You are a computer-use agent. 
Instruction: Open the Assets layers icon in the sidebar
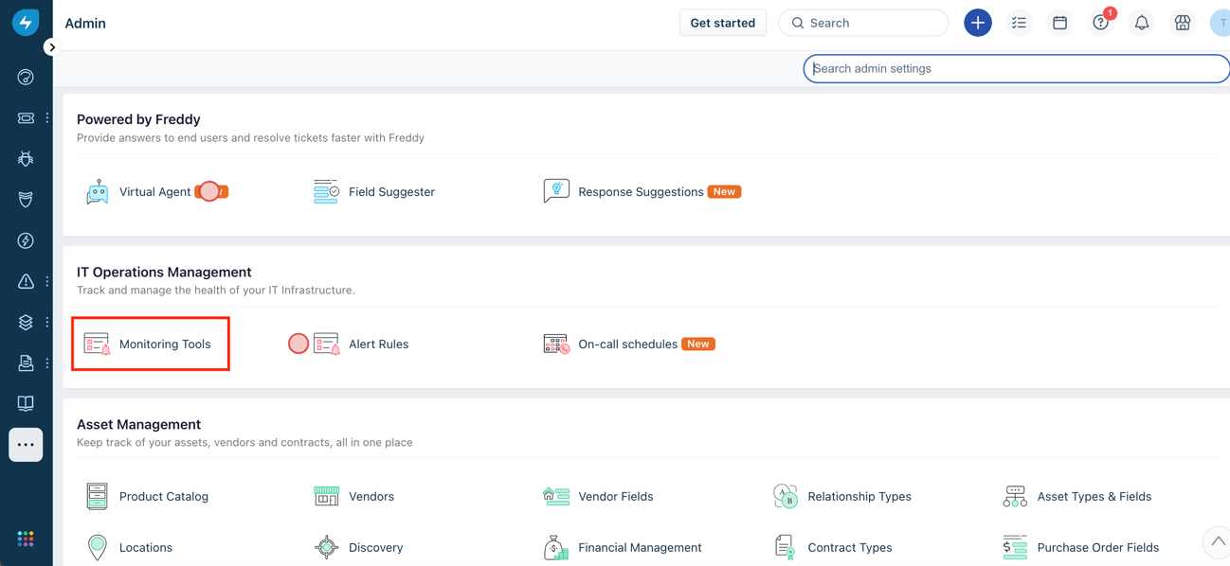coord(24,322)
